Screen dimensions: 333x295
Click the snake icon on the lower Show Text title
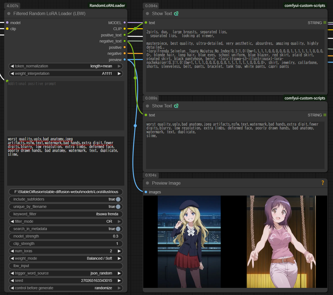(176, 106)
